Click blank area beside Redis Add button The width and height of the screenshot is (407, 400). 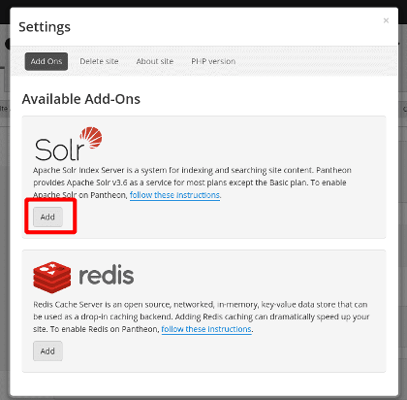click(223, 351)
